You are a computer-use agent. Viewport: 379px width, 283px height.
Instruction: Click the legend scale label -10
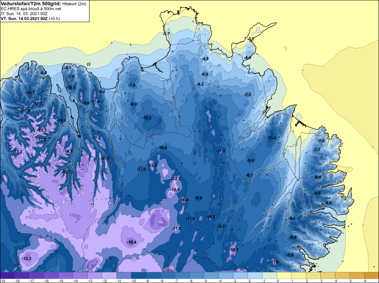pyautogui.click(x=133, y=281)
